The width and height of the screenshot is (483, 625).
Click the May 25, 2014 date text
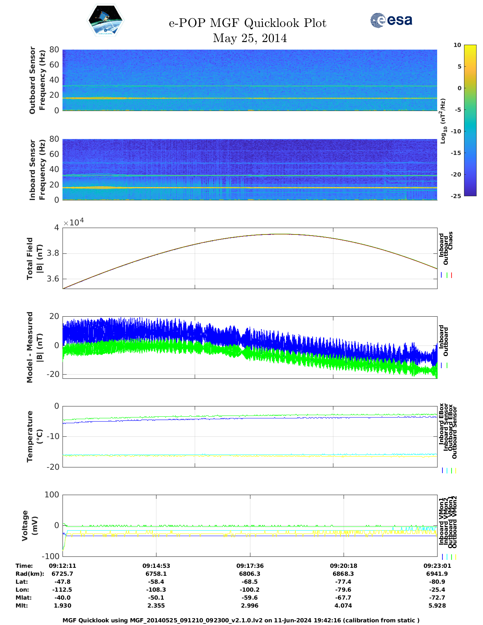pos(250,38)
